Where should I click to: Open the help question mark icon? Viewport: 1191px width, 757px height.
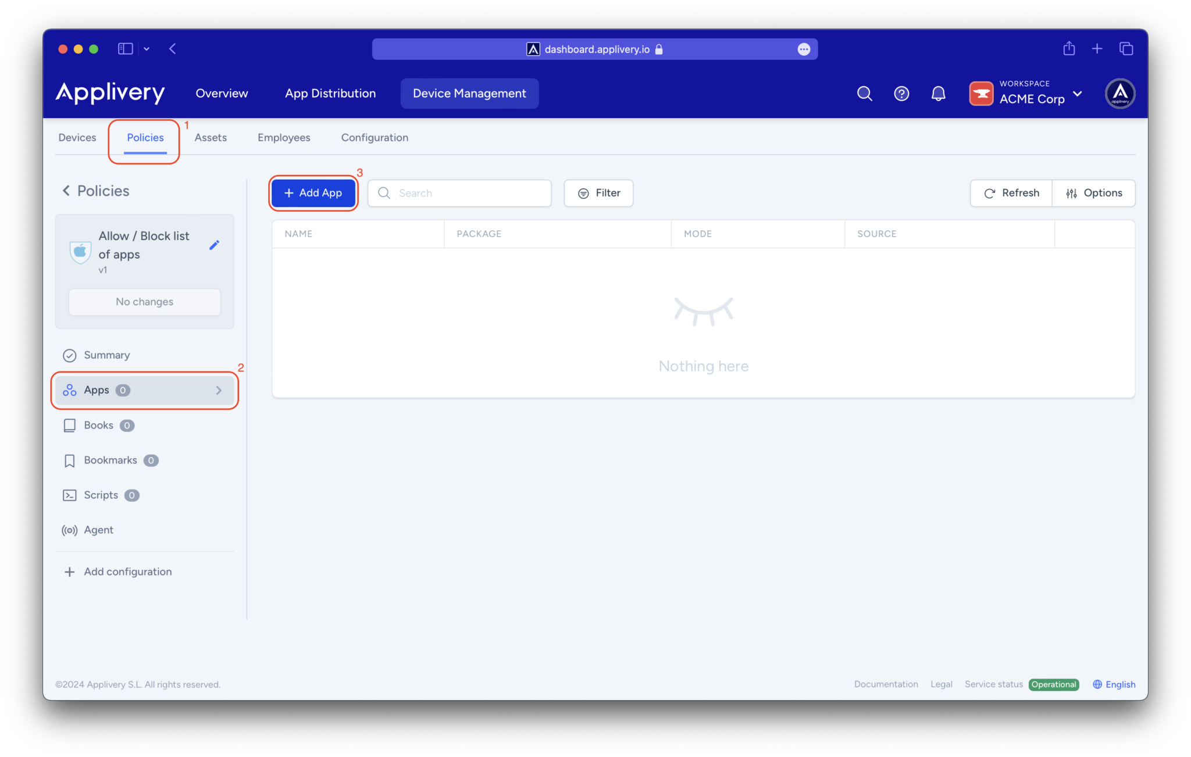(x=901, y=93)
